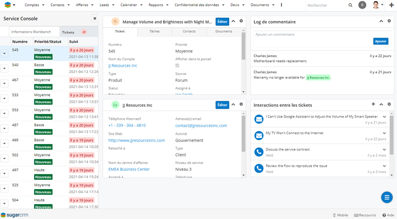The width and height of the screenshot is (397, 219).
Task: Toggle Afficher dans le portail checkbox
Action: [x=177, y=66]
